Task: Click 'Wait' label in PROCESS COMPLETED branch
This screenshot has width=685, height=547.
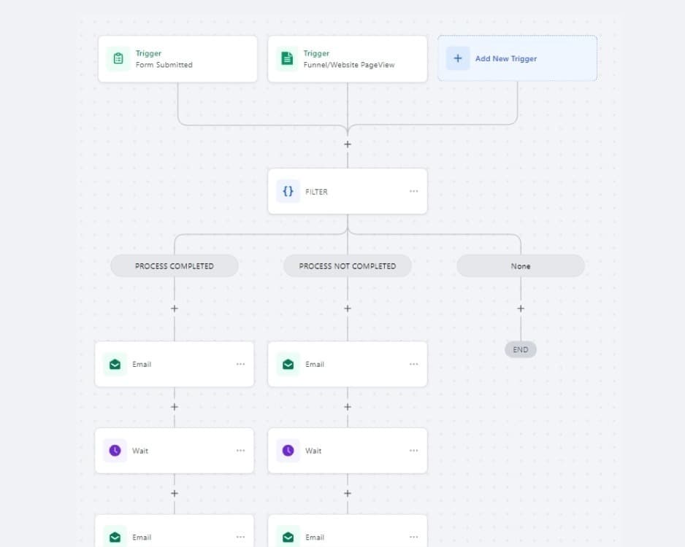Action: pyautogui.click(x=140, y=451)
